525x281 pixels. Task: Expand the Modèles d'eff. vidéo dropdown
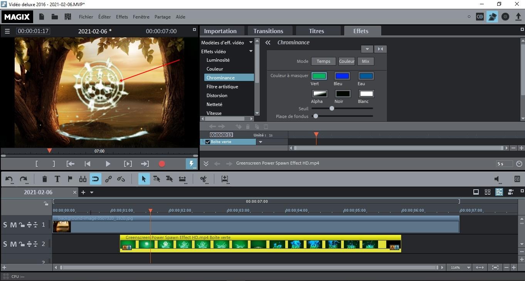tap(251, 42)
